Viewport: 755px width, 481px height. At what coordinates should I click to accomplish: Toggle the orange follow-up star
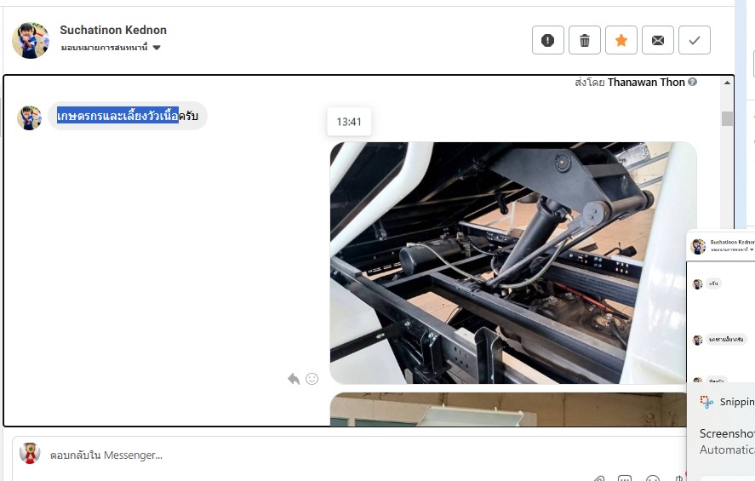[621, 40]
